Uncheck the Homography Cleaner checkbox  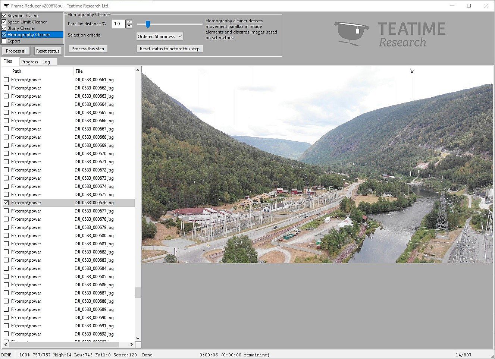(4, 35)
